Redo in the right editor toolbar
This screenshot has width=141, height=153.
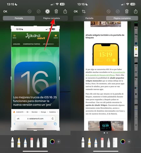pyautogui.click(x=118, y=11)
